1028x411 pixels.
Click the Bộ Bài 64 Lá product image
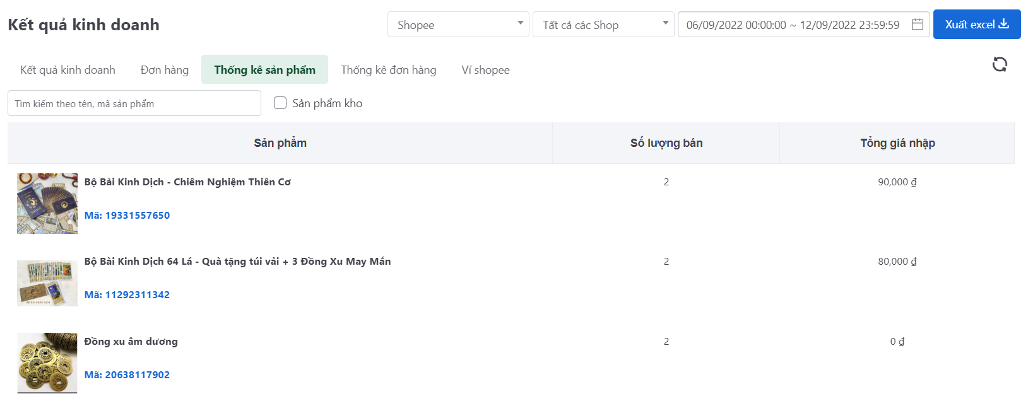click(47, 283)
